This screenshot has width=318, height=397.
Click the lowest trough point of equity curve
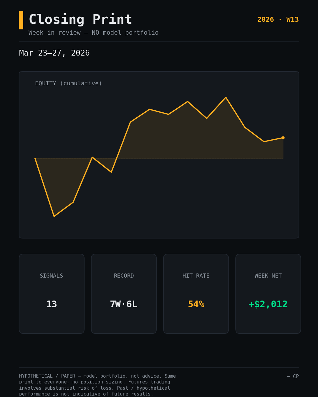[54, 216]
